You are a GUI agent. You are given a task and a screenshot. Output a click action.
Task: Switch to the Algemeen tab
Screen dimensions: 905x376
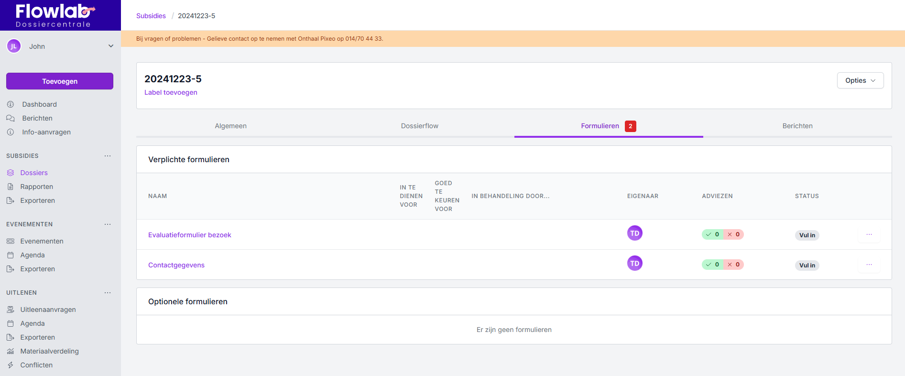230,126
